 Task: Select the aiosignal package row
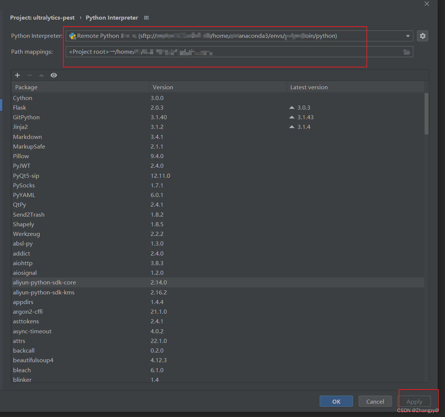click(218, 273)
